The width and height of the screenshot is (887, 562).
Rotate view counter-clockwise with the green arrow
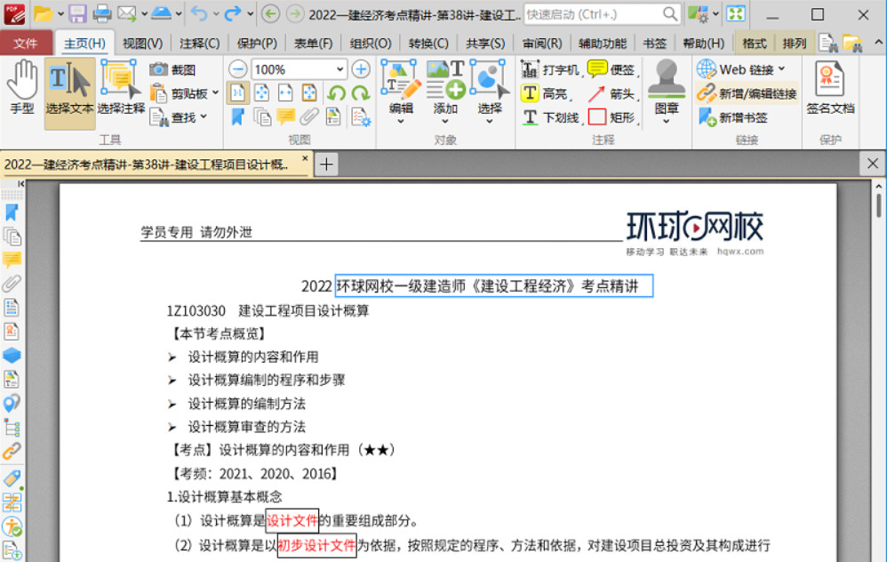click(336, 92)
